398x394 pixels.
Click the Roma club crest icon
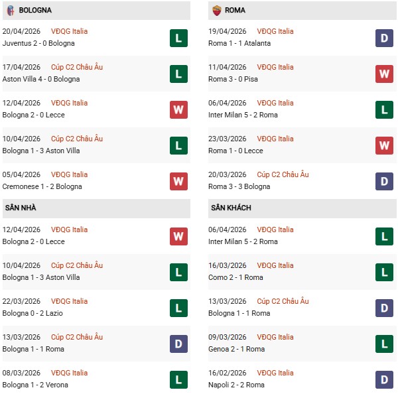click(216, 11)
